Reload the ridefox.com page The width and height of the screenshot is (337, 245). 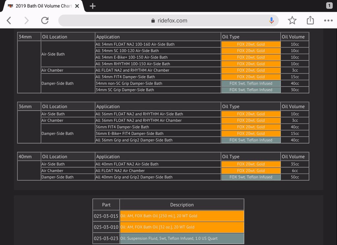coord(45,20)
